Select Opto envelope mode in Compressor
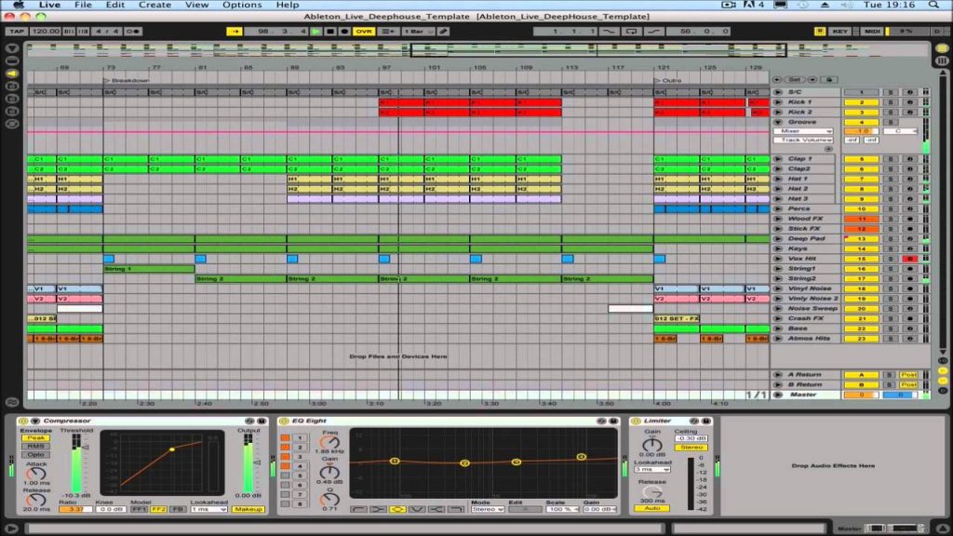This screenshot has width=953, height=536. click(36, 454)
